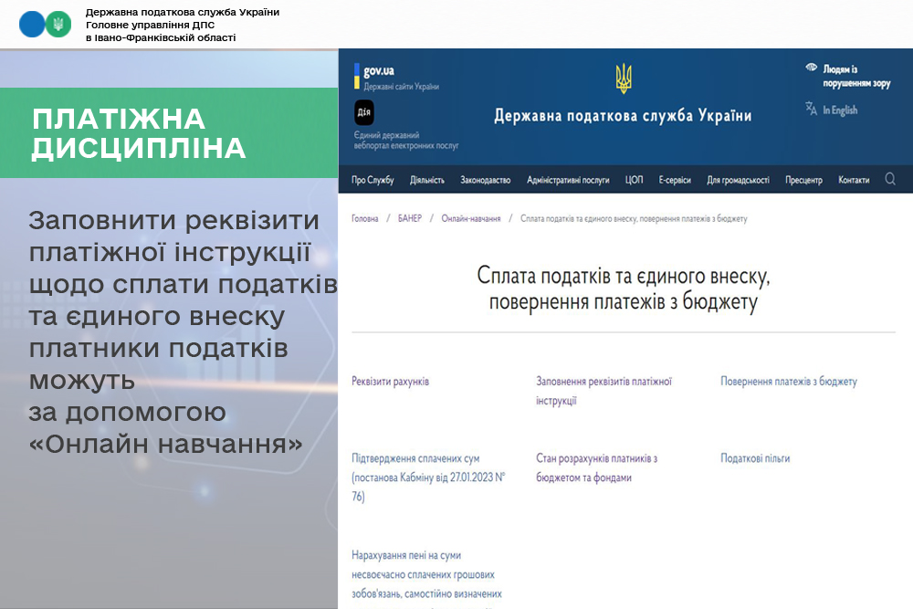Open Заповнення реквізитів платіжної інструкції
Screen dimensions: 913x609
pyautogui.click(x=603, y=390)
